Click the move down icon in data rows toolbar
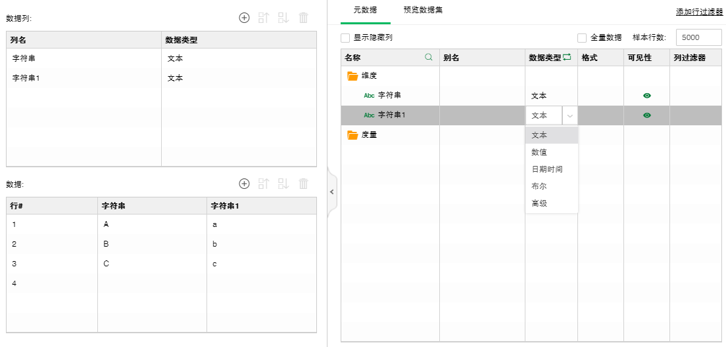This screenshot has width=726, height=347. pyautogui.click(x=283, y=184)
